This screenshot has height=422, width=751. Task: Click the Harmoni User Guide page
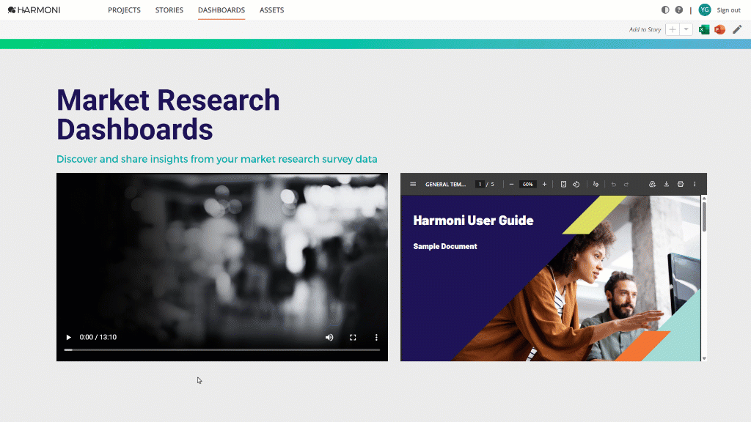pyautogui.click(x=550, y=278)
